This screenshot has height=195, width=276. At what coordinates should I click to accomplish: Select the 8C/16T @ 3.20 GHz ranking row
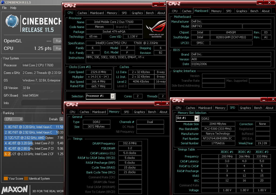(x=33, y=127)
